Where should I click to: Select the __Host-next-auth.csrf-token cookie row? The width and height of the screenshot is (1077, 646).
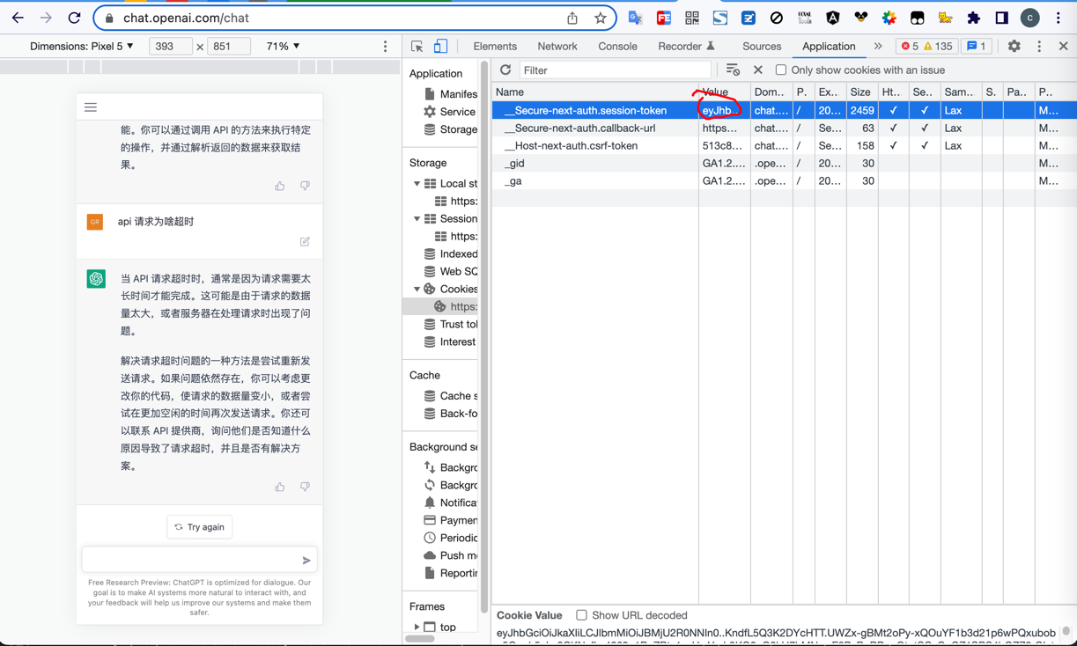pyautogui.click(x=784, y=145)
